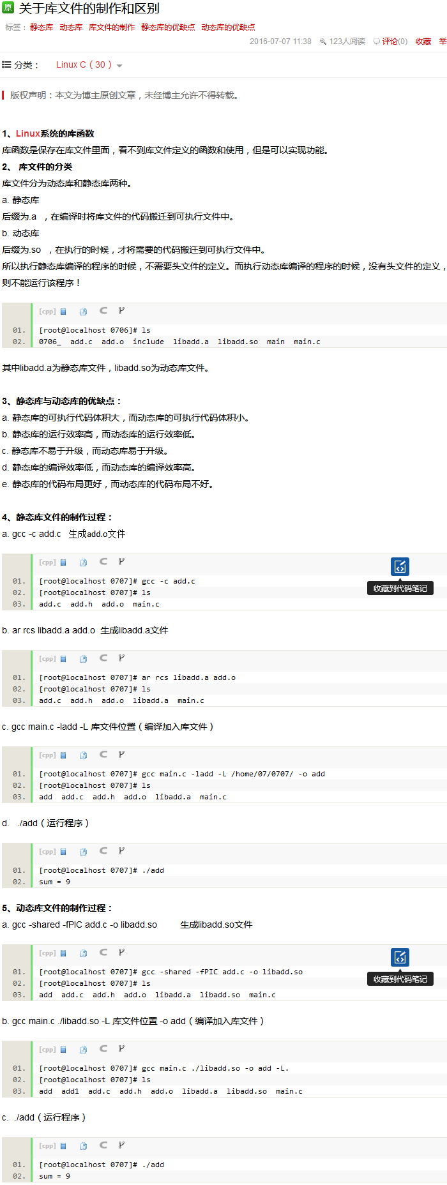Screen dimensions: 447x1185
Task: Click the upper blue save-to-code-notes icon
Action: click(x=400, y=566)
